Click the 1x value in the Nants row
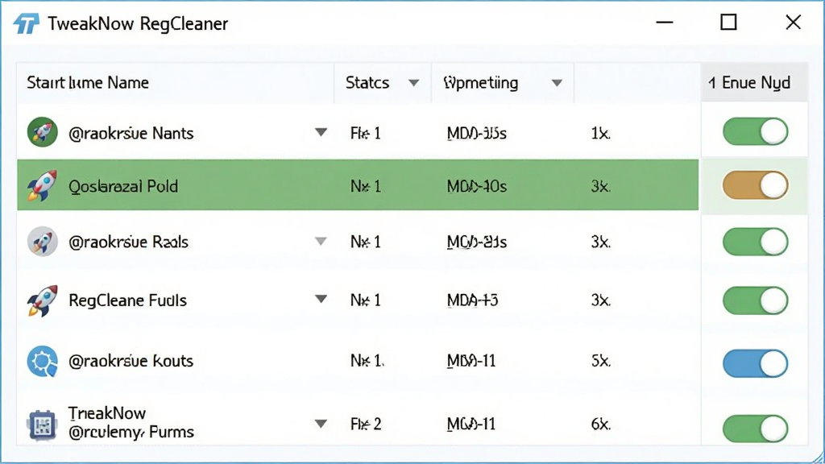The image size is (825, 464). pyautogui.click(x=600, y=134)
